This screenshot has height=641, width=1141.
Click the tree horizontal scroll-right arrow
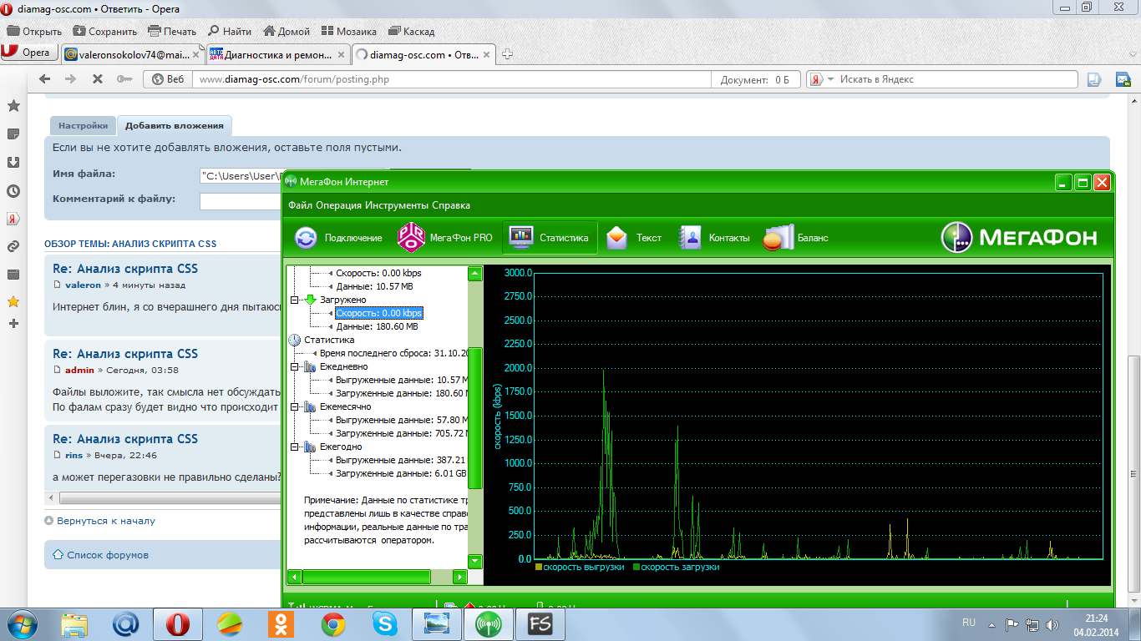[x=459, y=577]
